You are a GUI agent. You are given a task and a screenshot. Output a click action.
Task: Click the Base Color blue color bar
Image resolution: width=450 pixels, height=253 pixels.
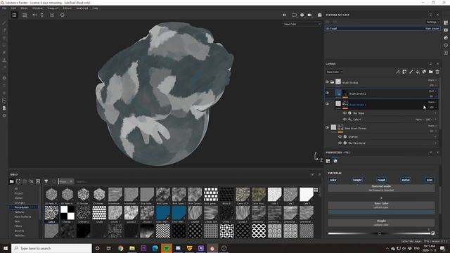(x=381, y=212)
